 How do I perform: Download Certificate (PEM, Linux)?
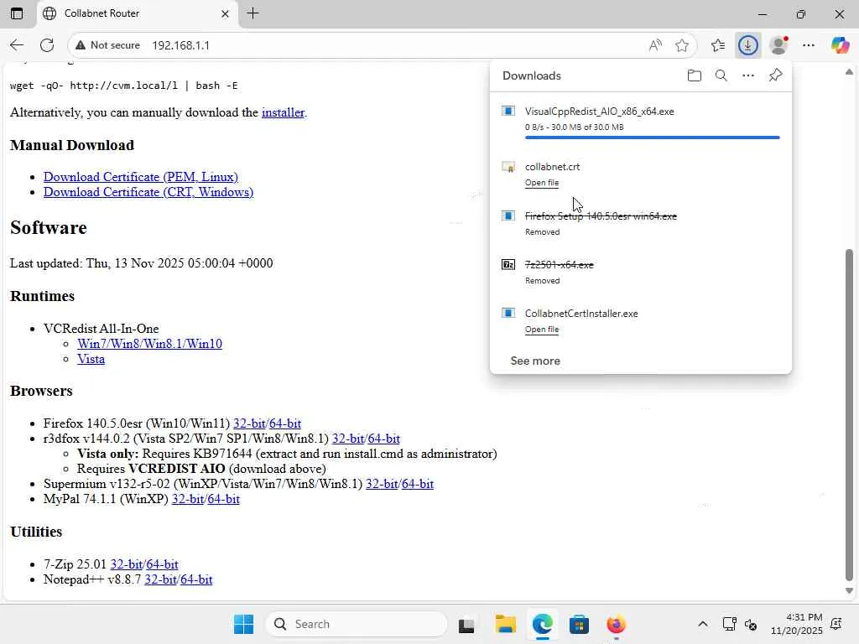tap(141, 177)
